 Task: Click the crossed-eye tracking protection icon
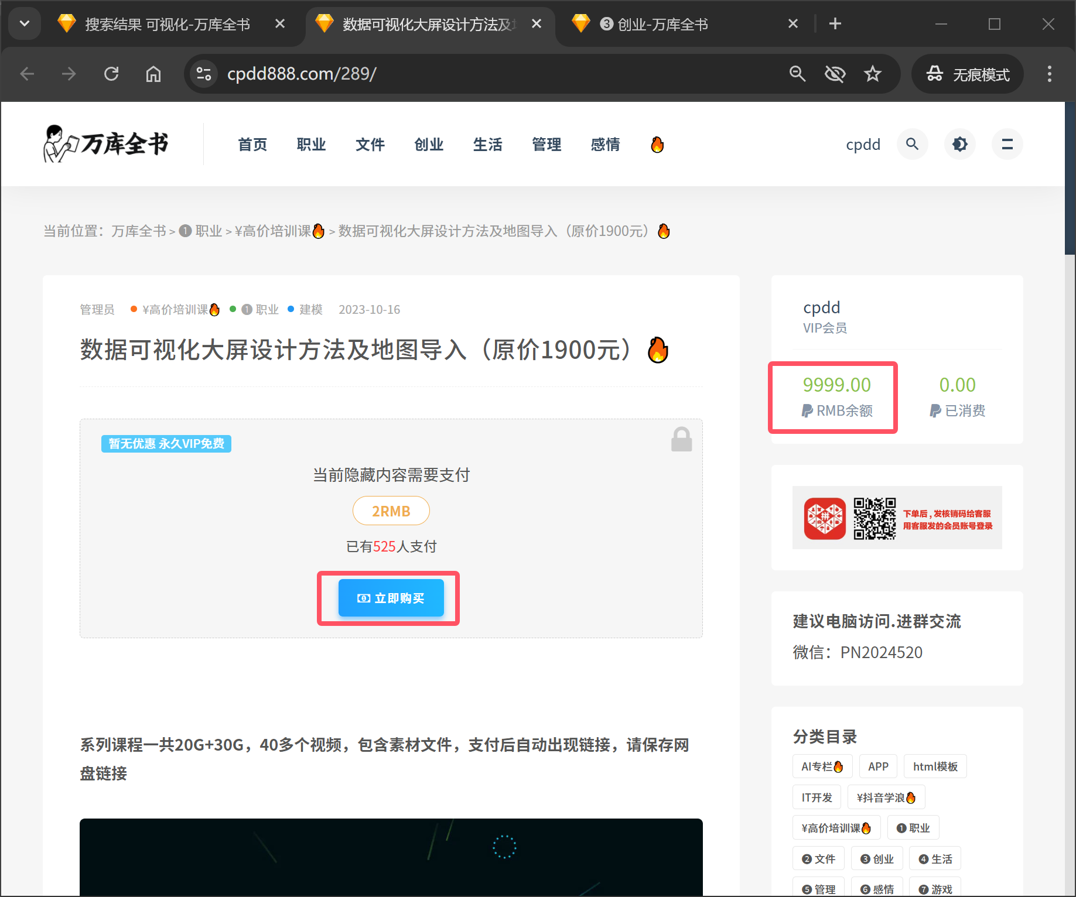835,74
